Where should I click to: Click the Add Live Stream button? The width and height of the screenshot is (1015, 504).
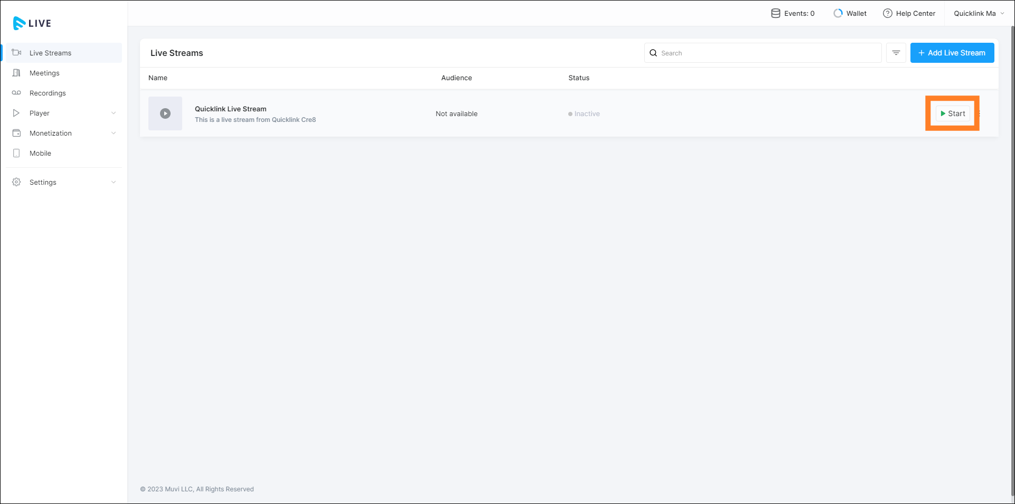(x=952, y=53)
